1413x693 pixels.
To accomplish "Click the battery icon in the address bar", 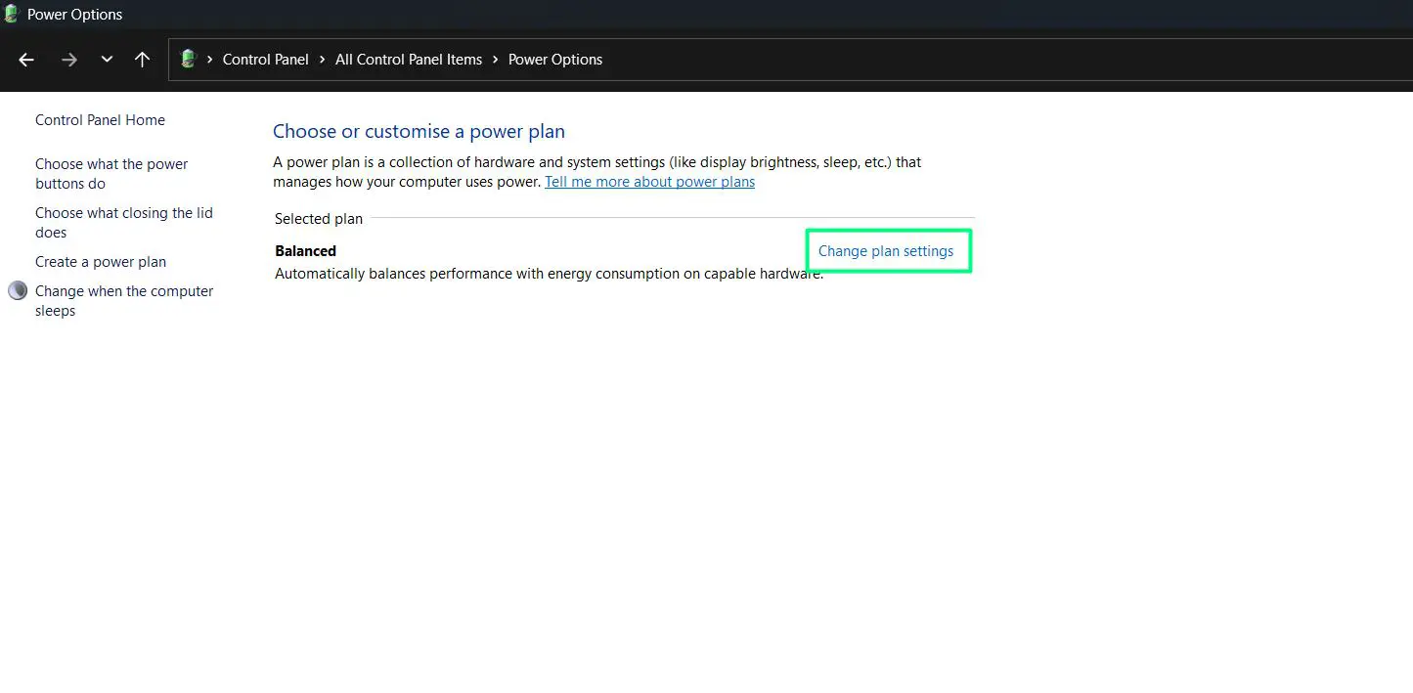I will tap(187, 59).
